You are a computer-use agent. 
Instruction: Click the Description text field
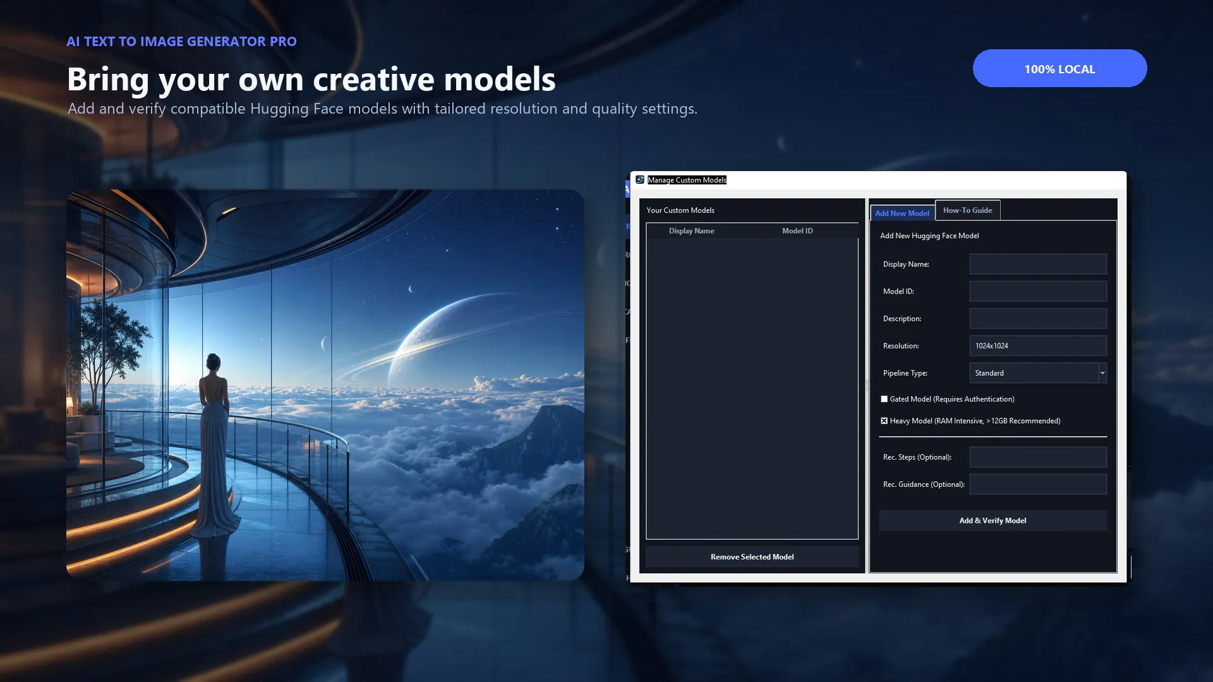tap(1038, 318)
